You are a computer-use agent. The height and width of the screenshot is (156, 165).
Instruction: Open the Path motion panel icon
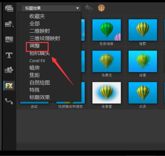(x=9, y=101)
